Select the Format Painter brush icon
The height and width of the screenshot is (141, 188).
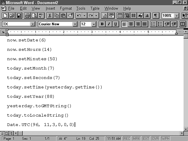70,16
